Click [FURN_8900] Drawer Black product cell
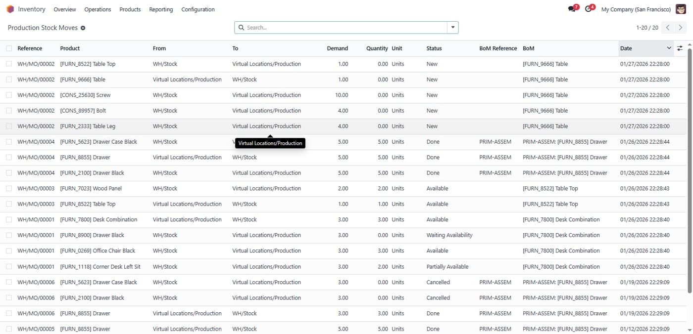 [x=92, y=235]
